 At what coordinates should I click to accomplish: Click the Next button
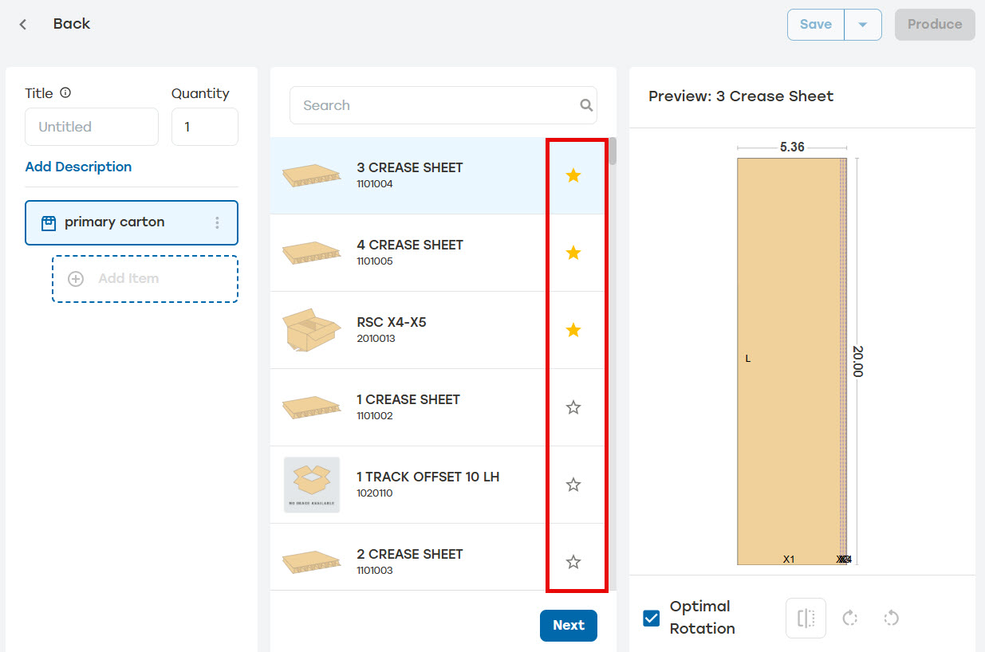568,626
